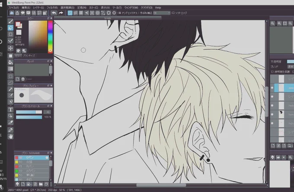The width and height of the screenshot is (294, 192).
Task: Open the 選択範囲(S) menu
Action: tap(67, 8)
